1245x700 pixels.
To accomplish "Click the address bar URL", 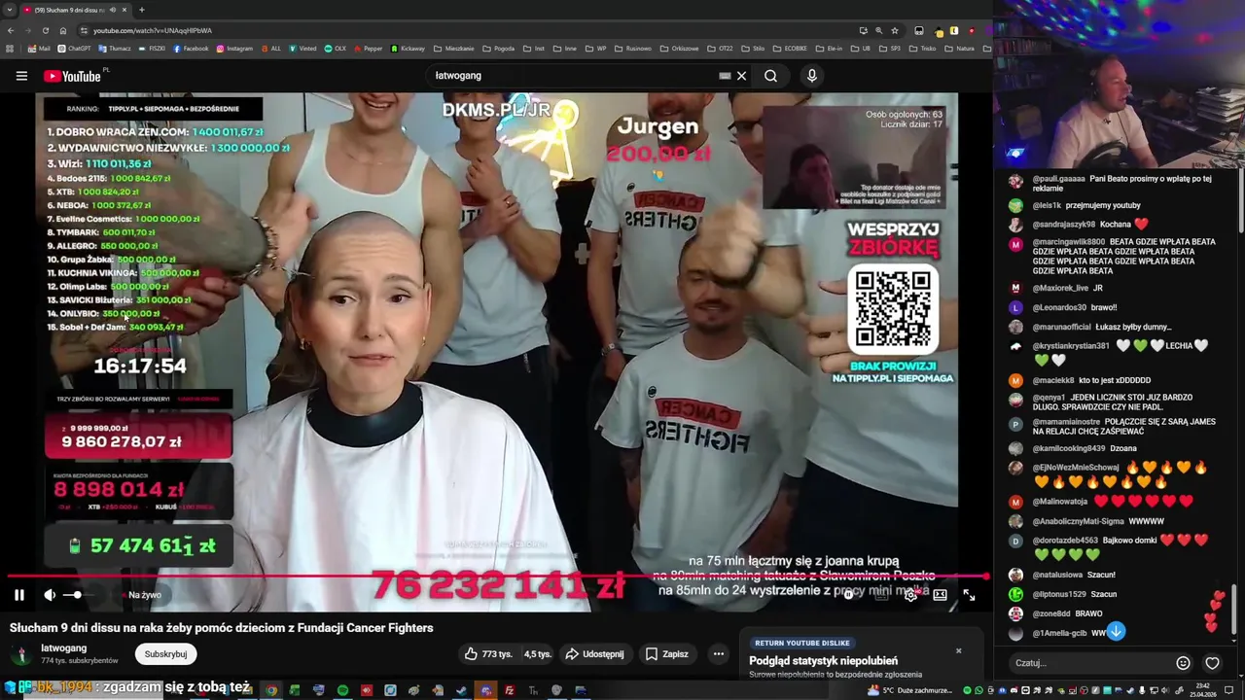I will (x=153, y=30).
